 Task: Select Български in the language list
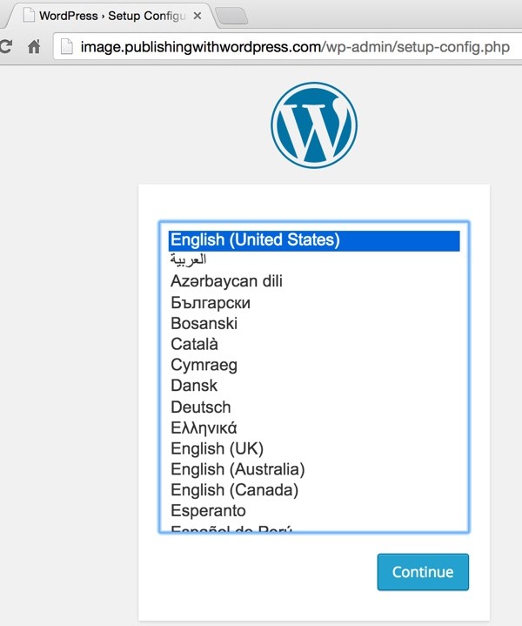point(314,303)
